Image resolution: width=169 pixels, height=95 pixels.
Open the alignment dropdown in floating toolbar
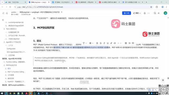pos(91,43)
